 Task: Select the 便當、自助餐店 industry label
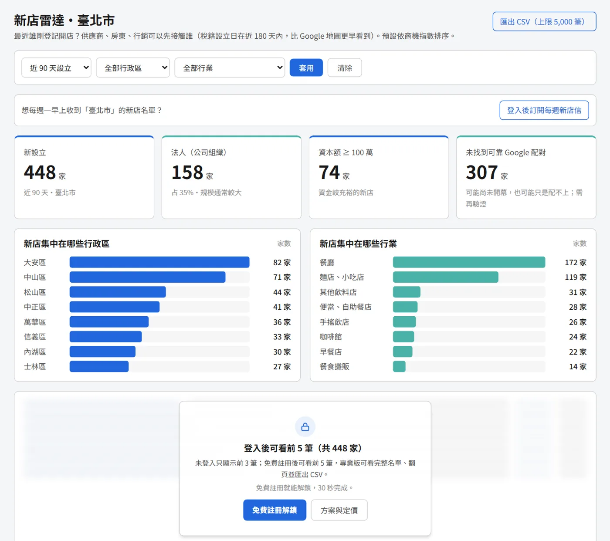[346, 307]
